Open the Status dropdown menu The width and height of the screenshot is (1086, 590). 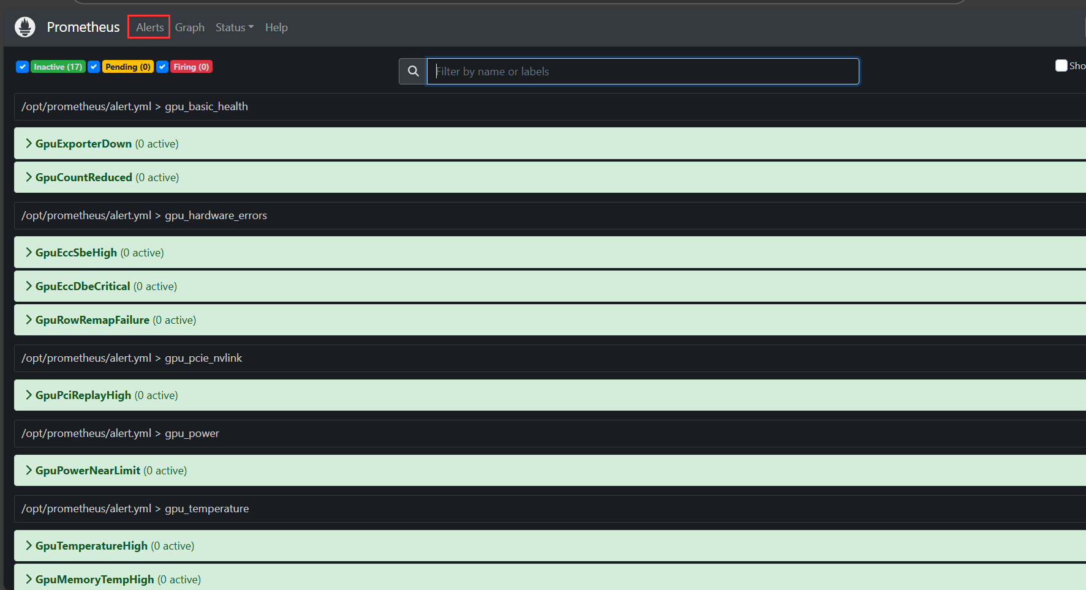click(x=234, y=28)
